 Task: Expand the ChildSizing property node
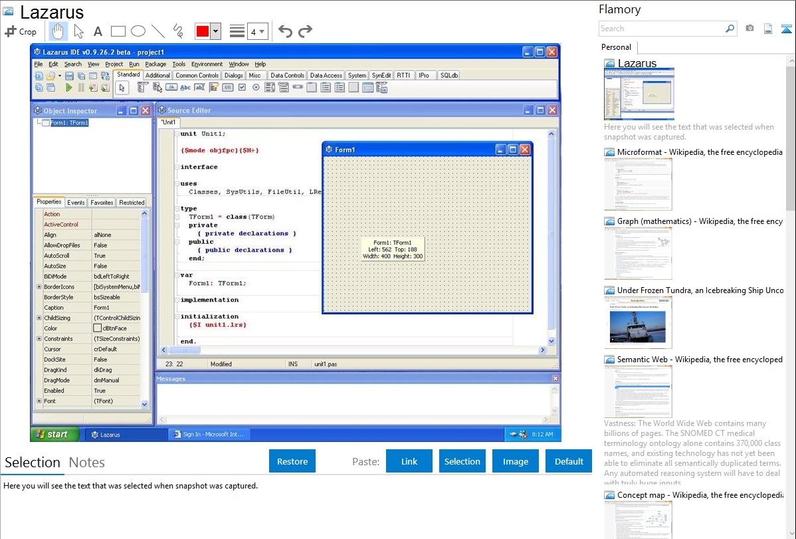[x=39, y=318]
